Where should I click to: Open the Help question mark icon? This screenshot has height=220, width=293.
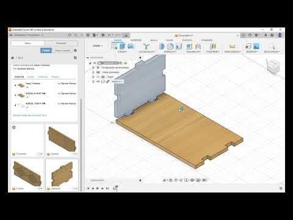point(272,35)
